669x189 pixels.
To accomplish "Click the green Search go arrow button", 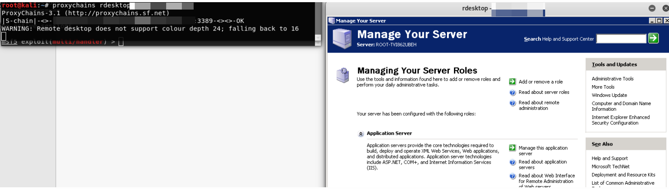I will pyautogui.click(x=653, y=38).
